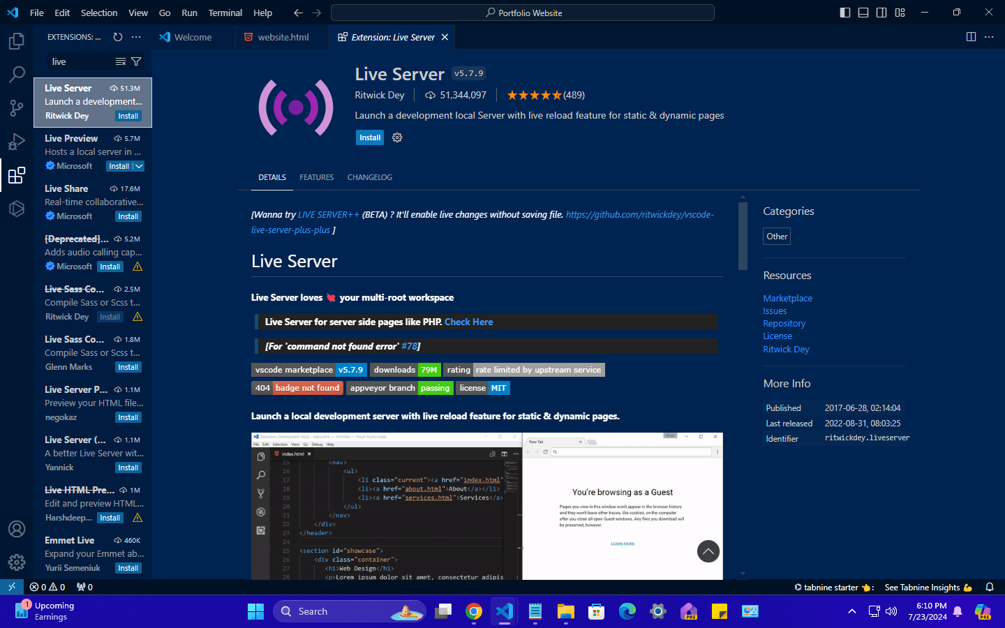Open editor more actions menu
Image resolution: width=1005 pixels, height=628 pixels.
click(989, 37)
